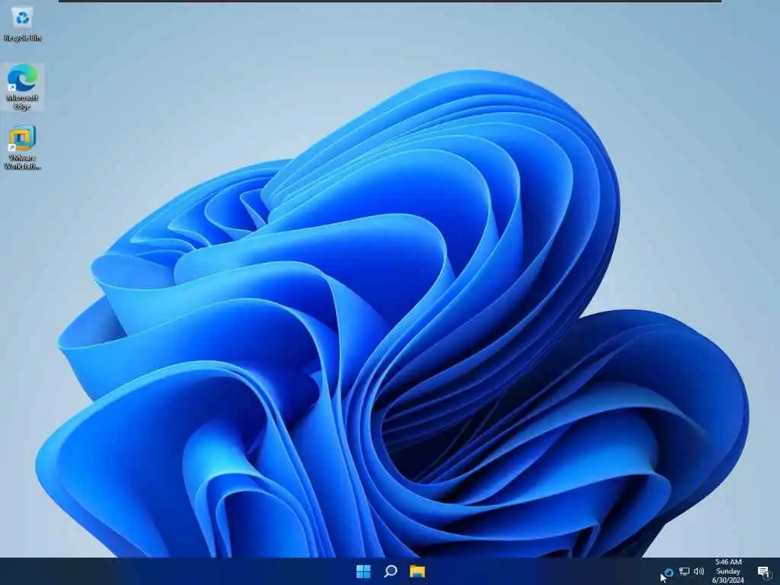
Task: Open network status tray icon
Action: click(685, 572)
